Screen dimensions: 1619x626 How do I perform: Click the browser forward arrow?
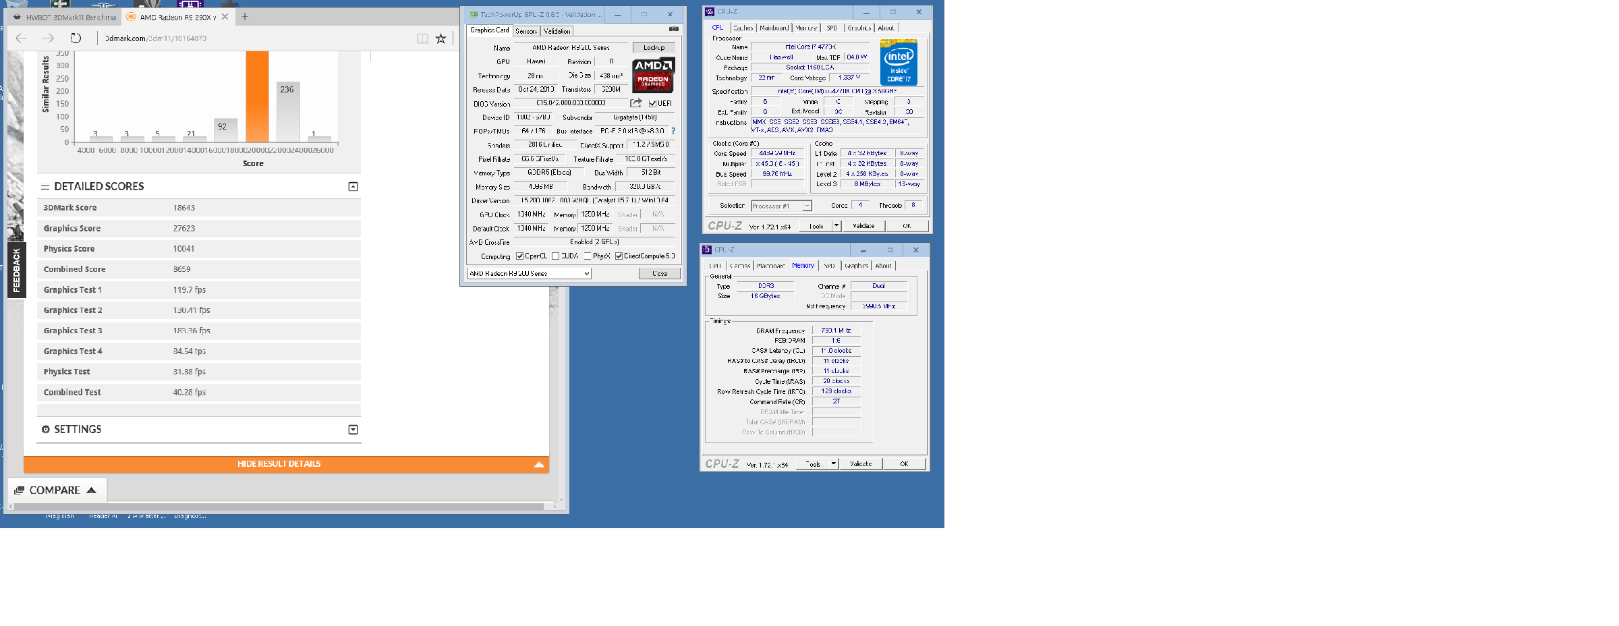(48, 38)
